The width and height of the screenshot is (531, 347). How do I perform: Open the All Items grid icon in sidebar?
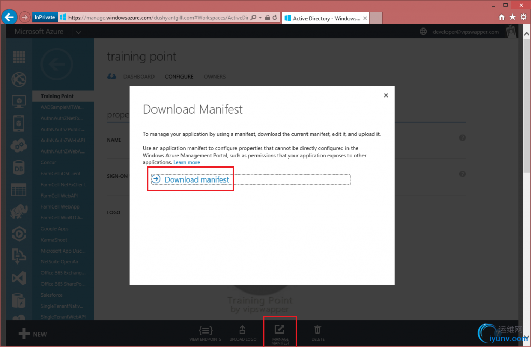[x=19, y=57]
